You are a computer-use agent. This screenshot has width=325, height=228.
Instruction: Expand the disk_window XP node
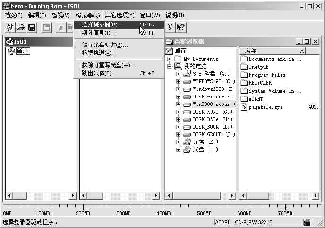tap(178, 96)
